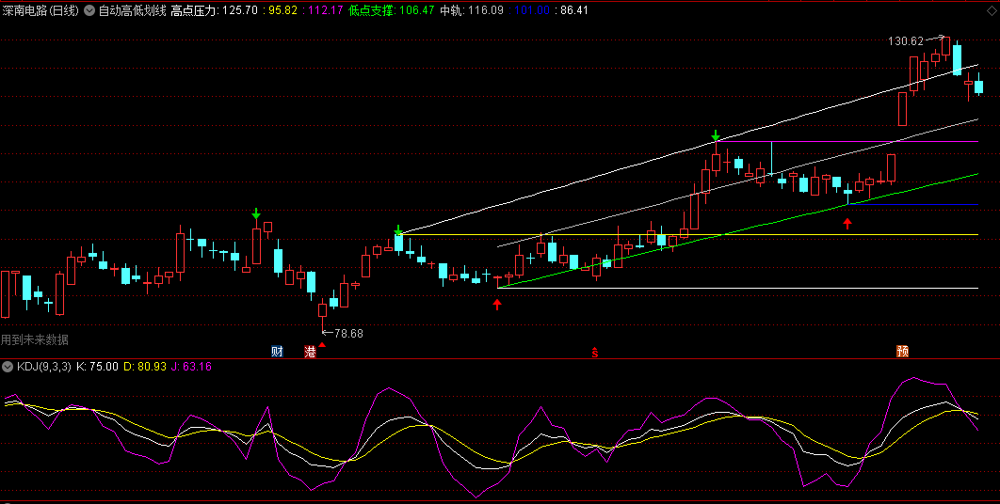Click the 130.62 high price label
1000x504 pixels.
coord(906,41)
